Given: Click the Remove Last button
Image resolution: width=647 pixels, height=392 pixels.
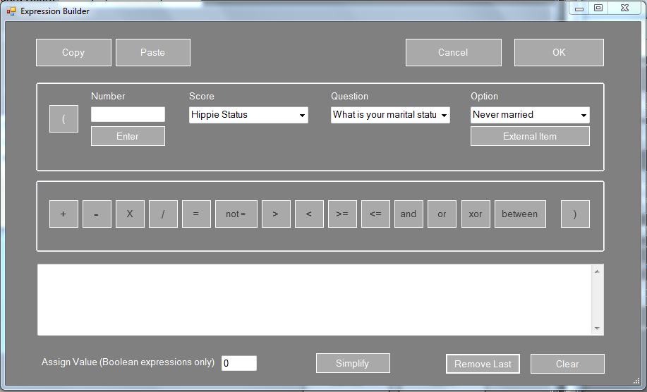Looking at the screenshot, I should click(483, 364).
